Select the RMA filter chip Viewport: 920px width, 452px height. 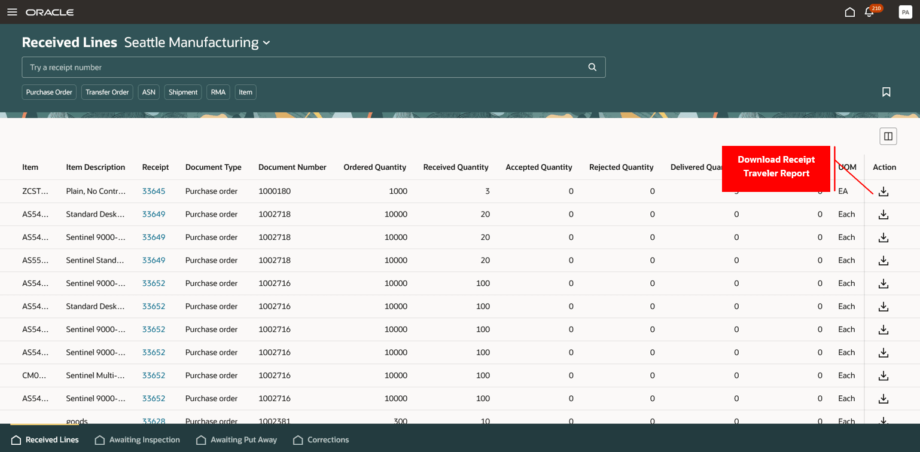tap(218, 92)
